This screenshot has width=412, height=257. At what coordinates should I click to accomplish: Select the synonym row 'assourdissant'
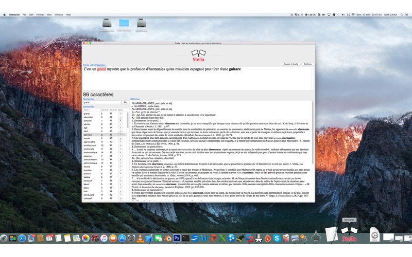point(105,159)
